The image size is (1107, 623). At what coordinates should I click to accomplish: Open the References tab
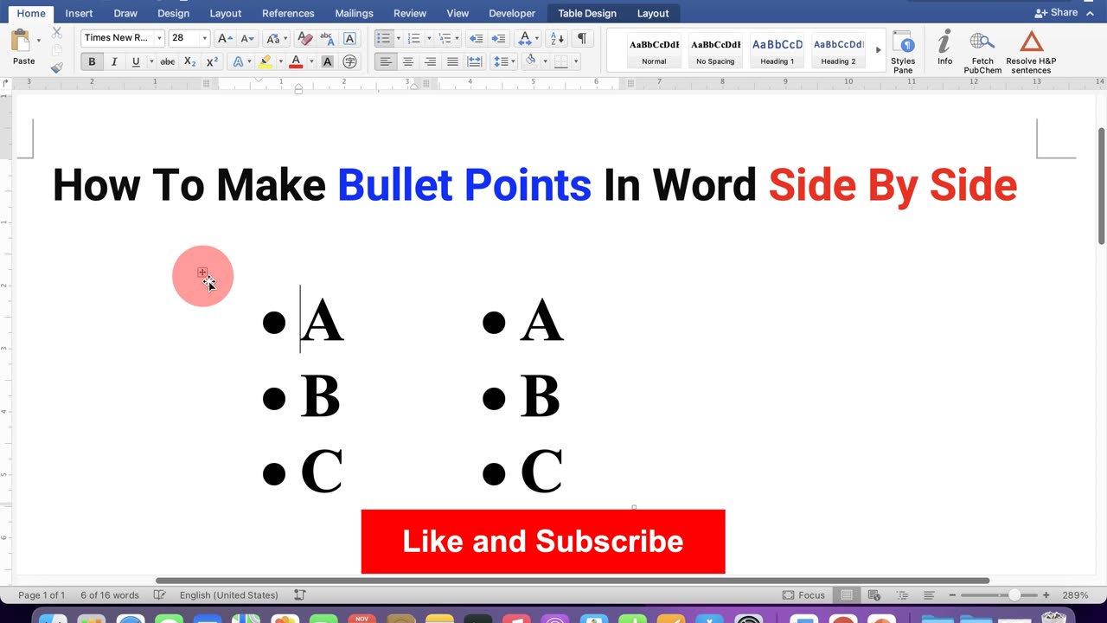tap(288, 13)
